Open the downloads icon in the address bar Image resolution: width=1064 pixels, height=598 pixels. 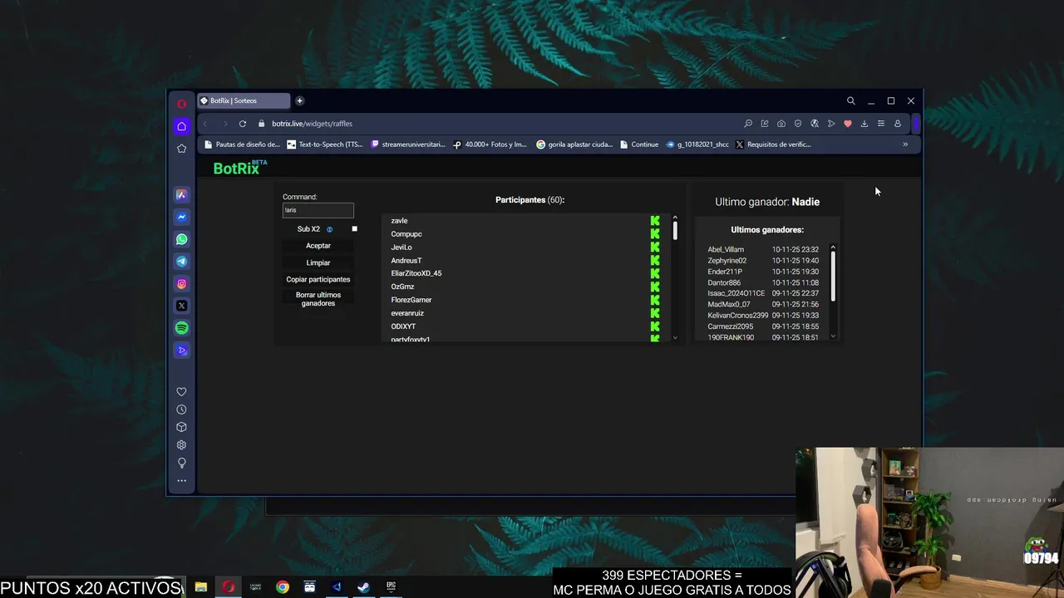tap(864, 124)
